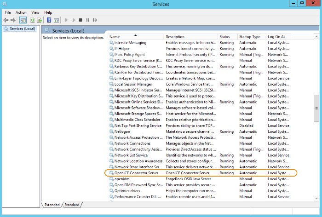Click the gear icon for Intersite Messaging
322x217 pixels.
(111, 42)
